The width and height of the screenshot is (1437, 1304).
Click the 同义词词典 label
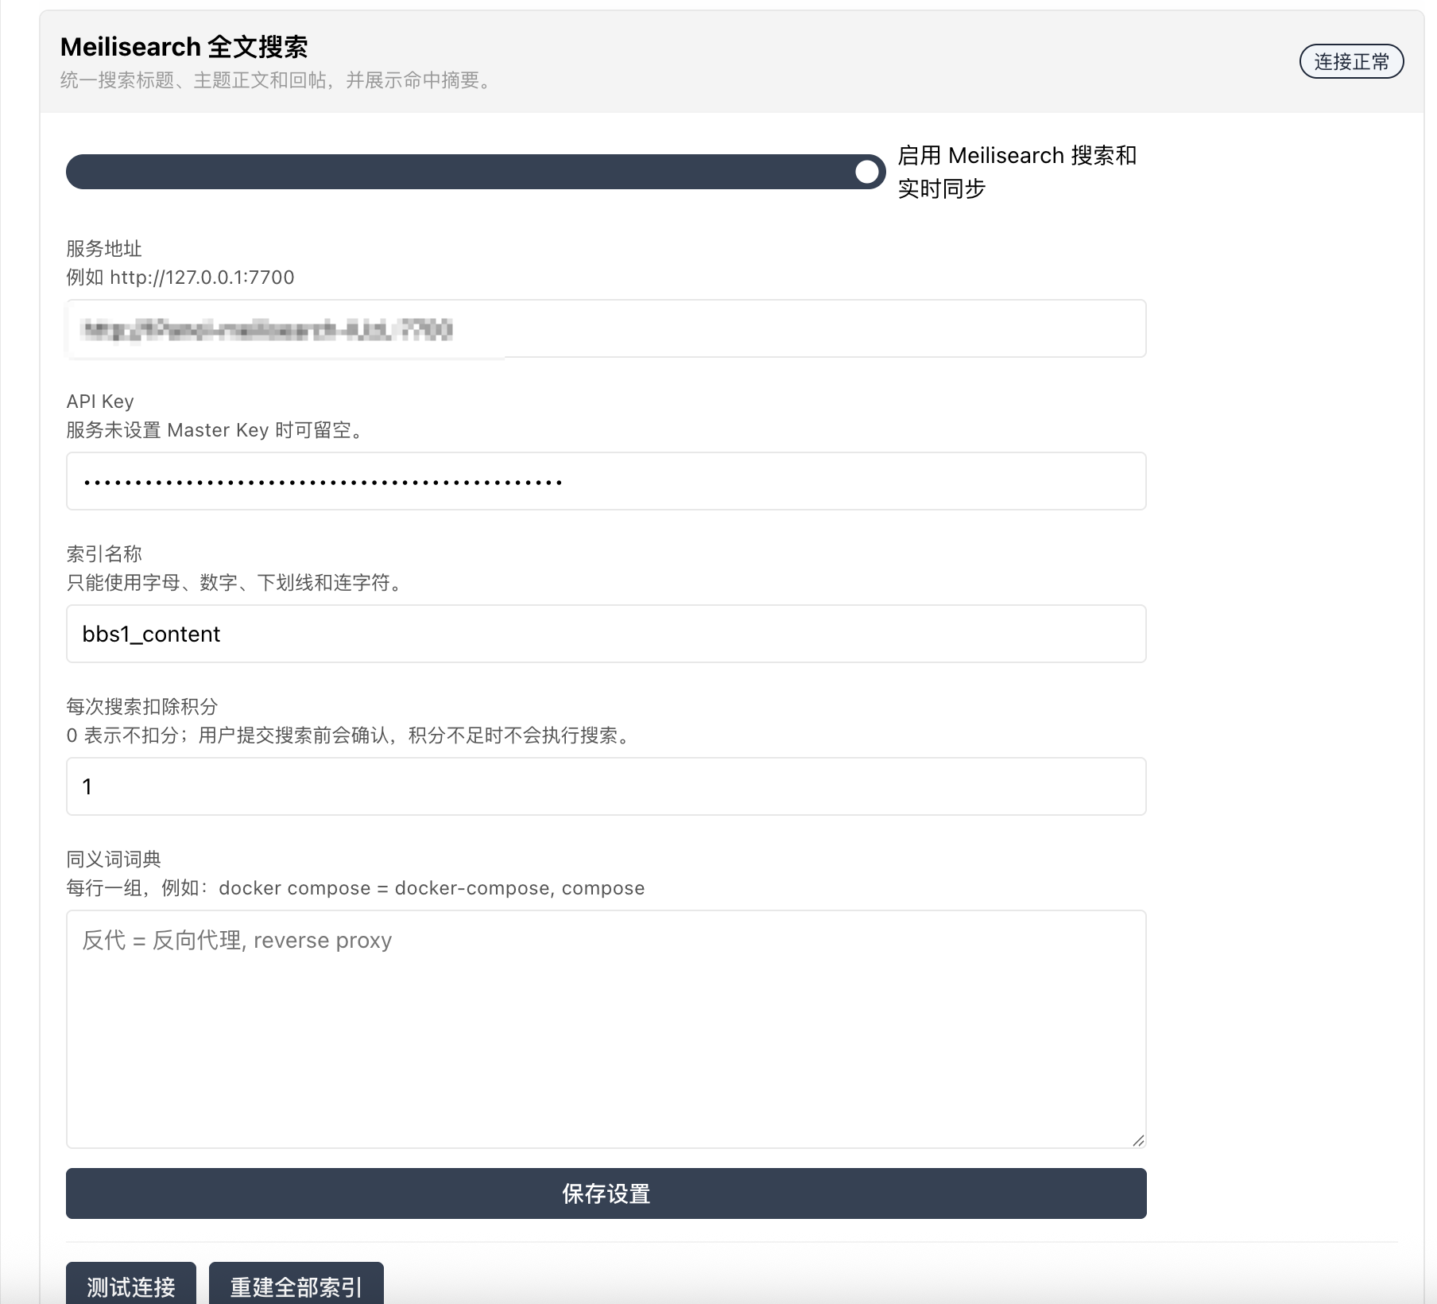(114, 860)
